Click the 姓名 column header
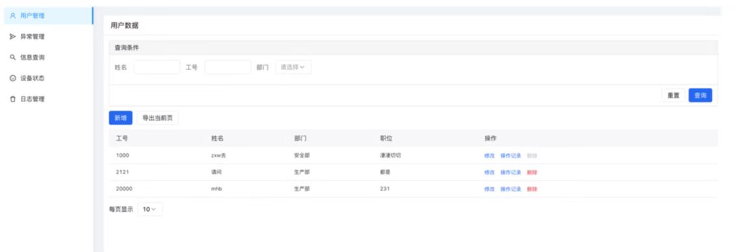 (x=217, y=138)
